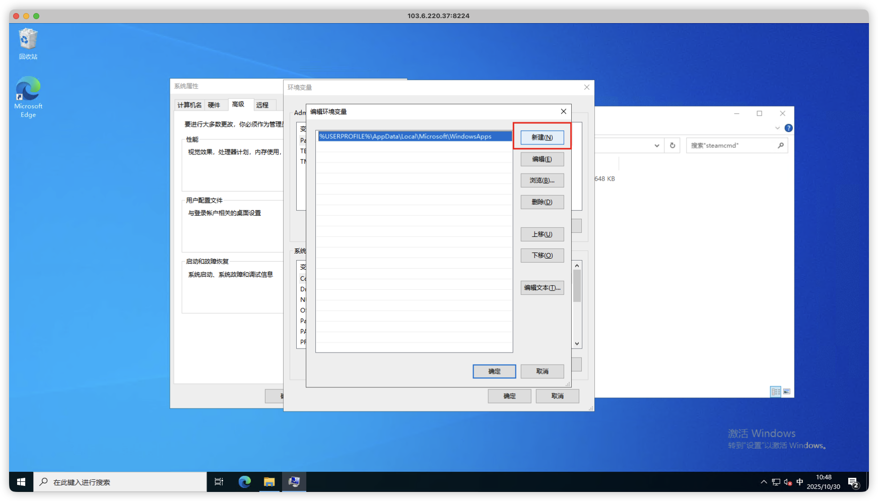Switch to large icons view in Explorer
The image size is (878, 501).
pyautogui.click(x=787, y=391)
